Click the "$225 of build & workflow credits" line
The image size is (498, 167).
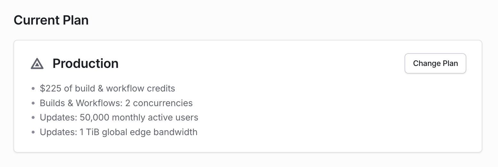pyautogui.click(x=107, y=88)
